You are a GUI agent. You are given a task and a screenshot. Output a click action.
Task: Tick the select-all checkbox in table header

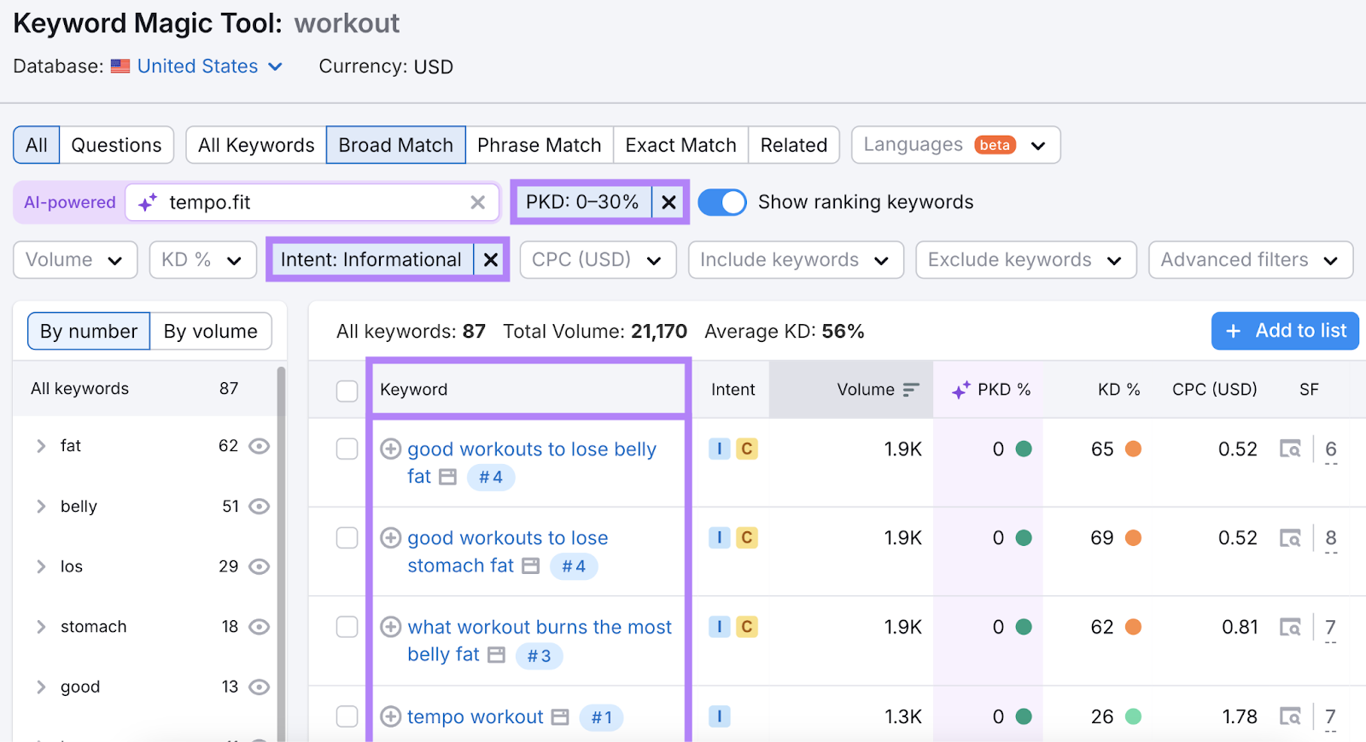point(347,391)
